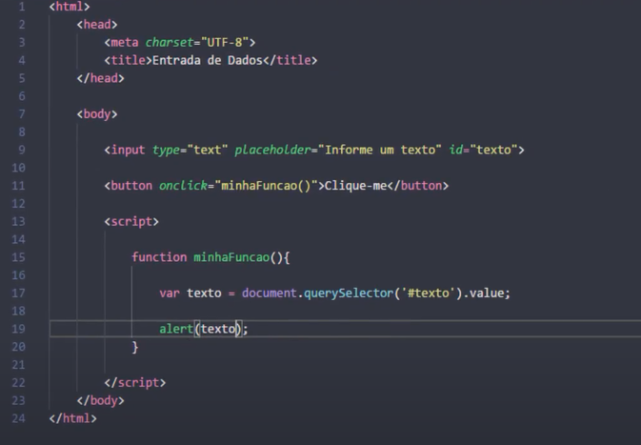Click the "Informe um texto" string
The height and width of the screenshot is (445, 641).
380,151
